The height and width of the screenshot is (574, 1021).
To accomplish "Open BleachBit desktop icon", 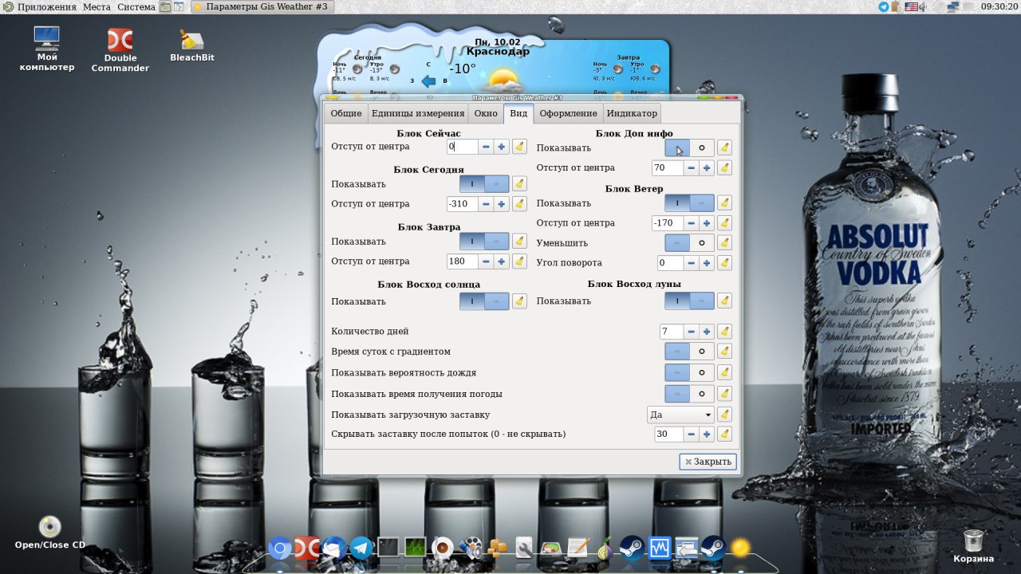I will (192, 45).
